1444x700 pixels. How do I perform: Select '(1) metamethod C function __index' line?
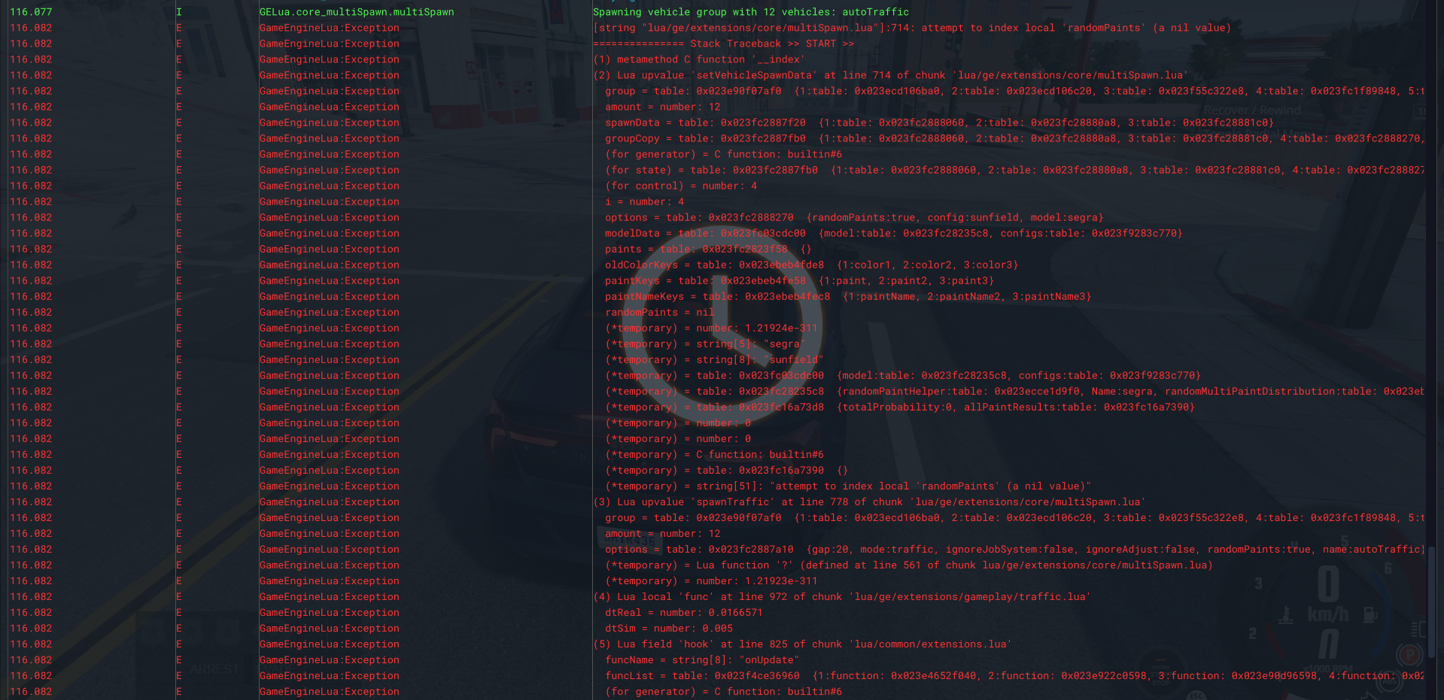point(699,59)
